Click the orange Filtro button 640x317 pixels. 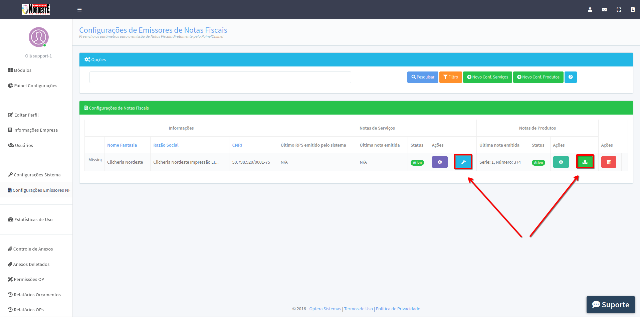click(451, 77)
